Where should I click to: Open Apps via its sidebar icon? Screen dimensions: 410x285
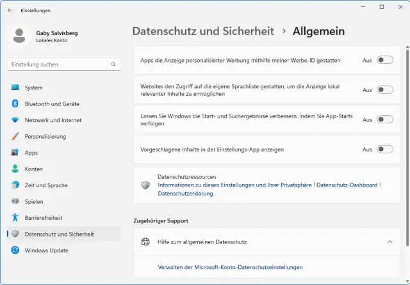(x=15, y=153)
